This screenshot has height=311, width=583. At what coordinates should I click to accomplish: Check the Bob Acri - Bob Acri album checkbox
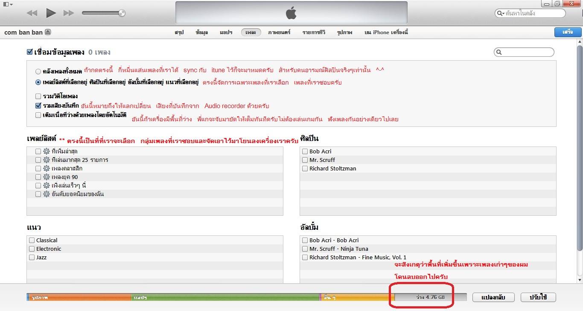click(305, 240)
